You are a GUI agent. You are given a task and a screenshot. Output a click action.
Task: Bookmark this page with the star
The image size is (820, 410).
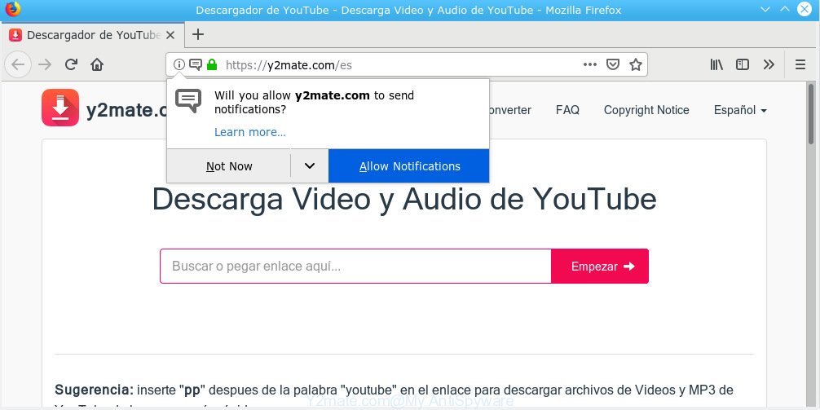[x=636, y=64]
